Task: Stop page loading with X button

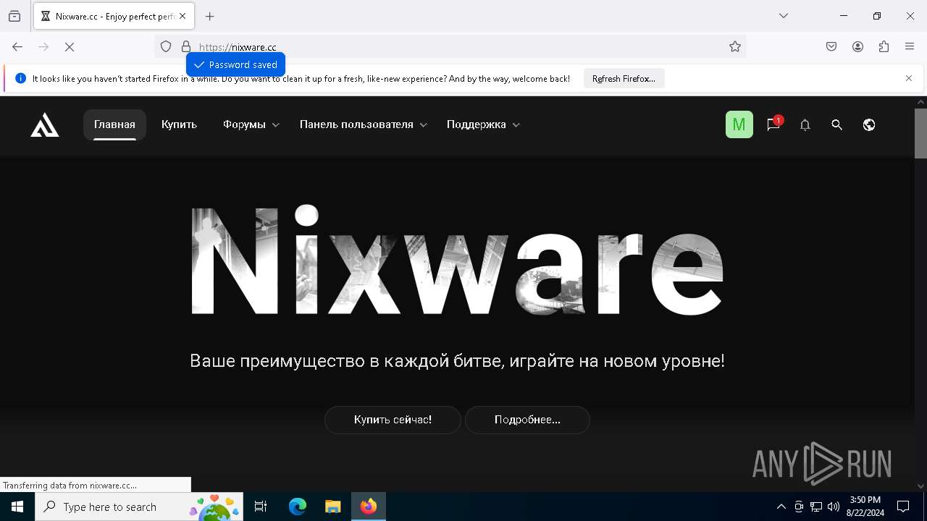Action: (70, 46)
